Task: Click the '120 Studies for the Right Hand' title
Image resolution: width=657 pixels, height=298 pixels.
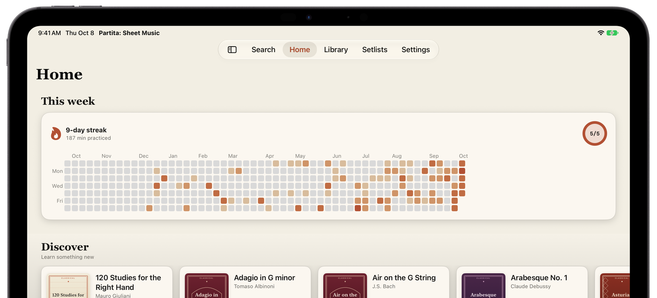Action: (x=128, y=282)
